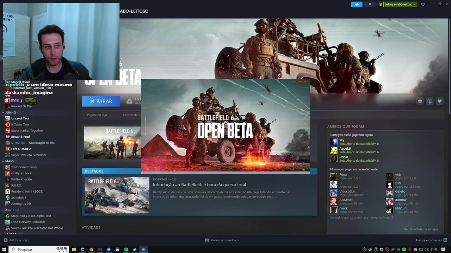Image resolution: width=451 pixels, height=253 pixels.
Task: Click the Among Us 3D game icon
Action: point(7,204)
